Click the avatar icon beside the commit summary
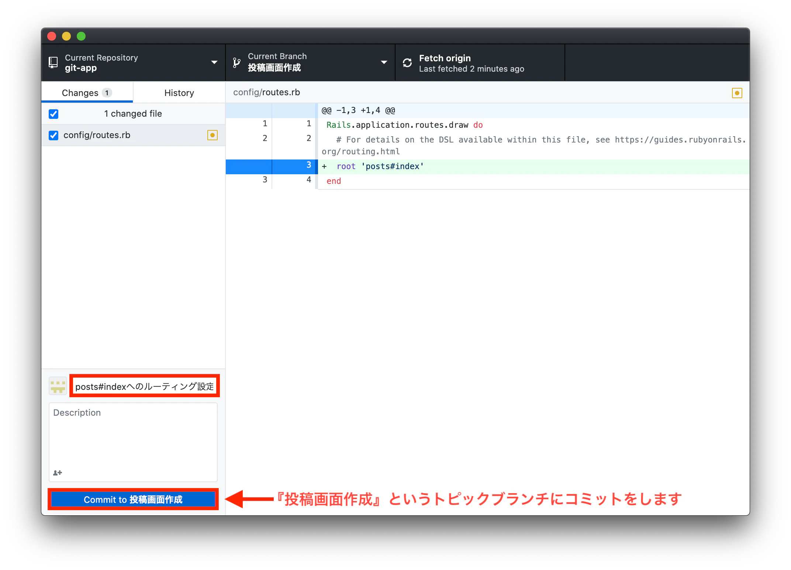This screenshot has height=570, width=791. coord(58,385)
